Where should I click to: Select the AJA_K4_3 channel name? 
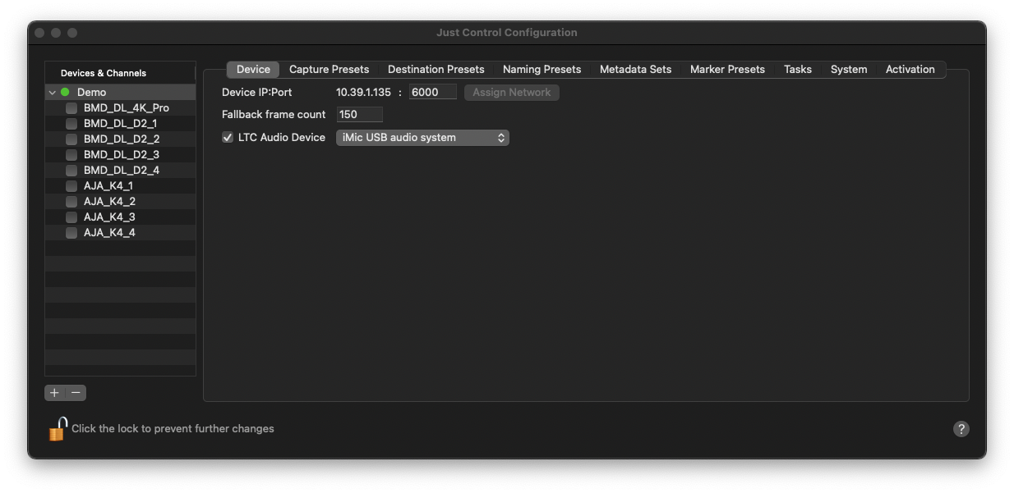(109, 217)
